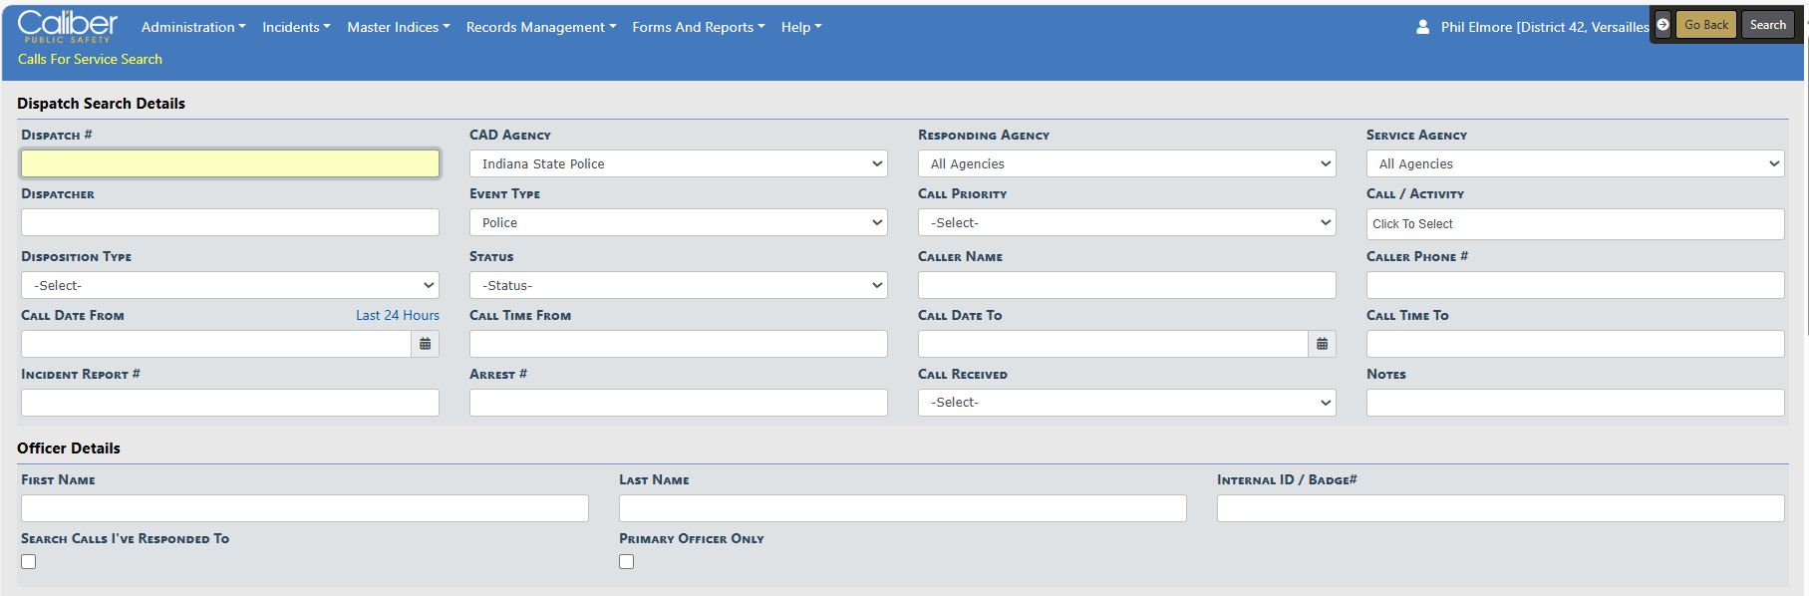Enable Search Calls I've Responded To checkbox
1809x596 pixels.
click(29, 562)
